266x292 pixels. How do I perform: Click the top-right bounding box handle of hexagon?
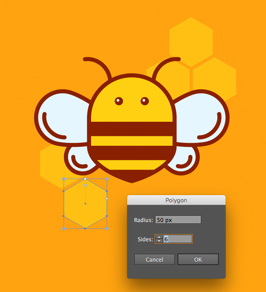[x=107, y=179]
